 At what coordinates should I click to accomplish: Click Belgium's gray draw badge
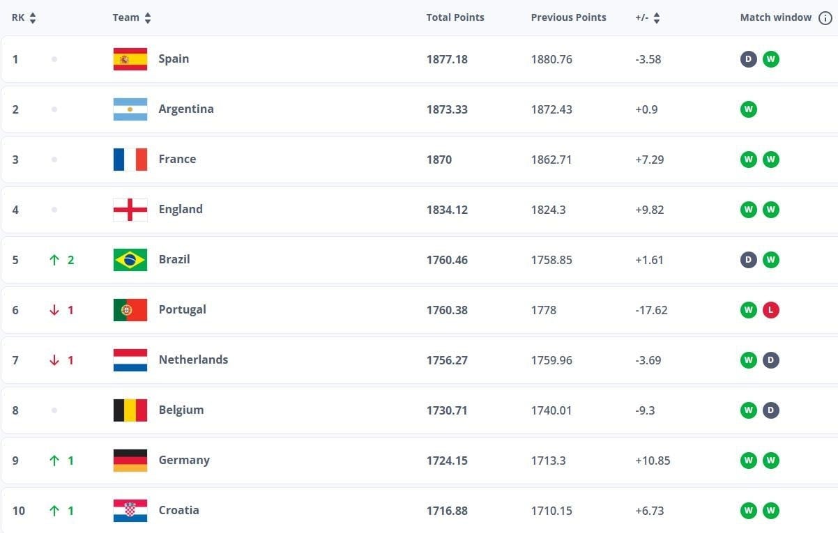[x=770, y=410]
